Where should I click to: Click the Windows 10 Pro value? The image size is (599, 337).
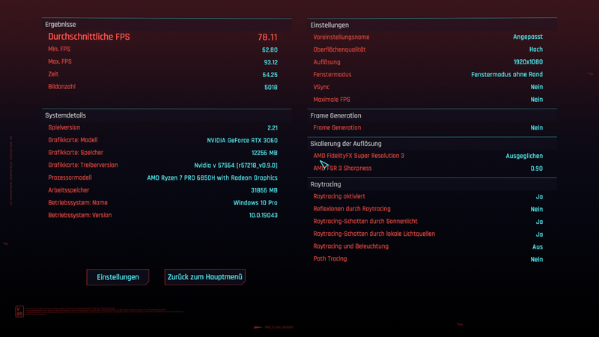[255, 203]
